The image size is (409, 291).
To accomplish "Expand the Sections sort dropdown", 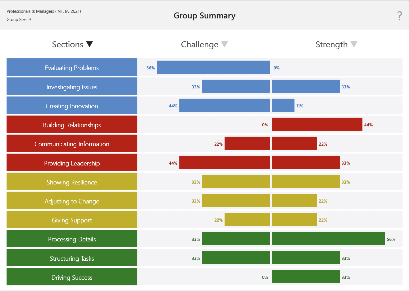I will pyautogui.click(x=89, y=44).
